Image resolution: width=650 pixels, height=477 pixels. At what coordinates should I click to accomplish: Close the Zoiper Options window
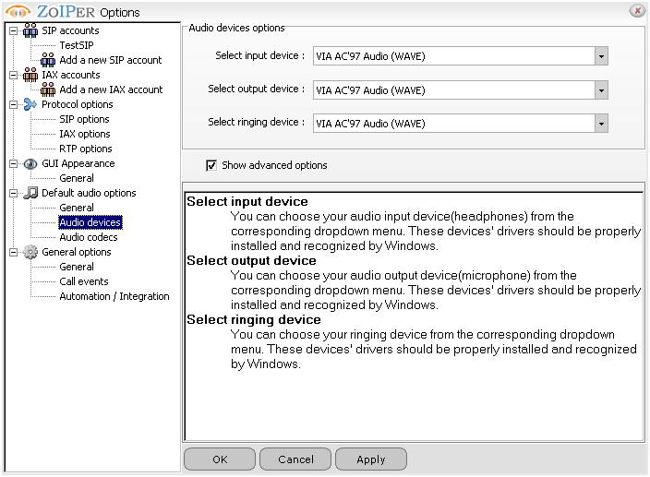tap(637, 11)
